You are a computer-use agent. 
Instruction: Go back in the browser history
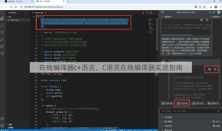pos(2,7)
